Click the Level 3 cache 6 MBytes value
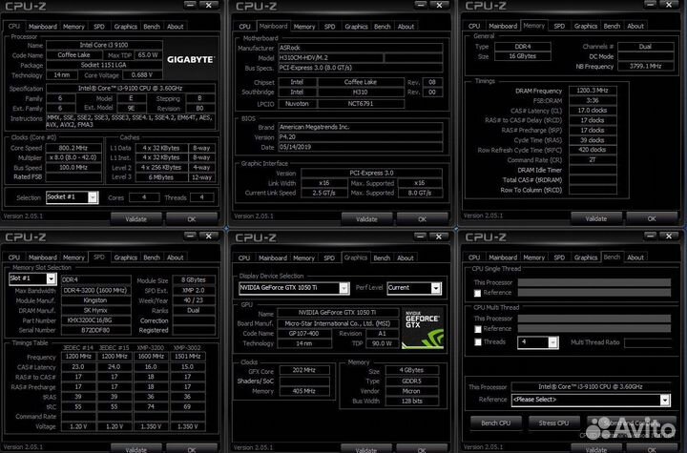The height and width of the screenshot is (453, 687). 161,177
